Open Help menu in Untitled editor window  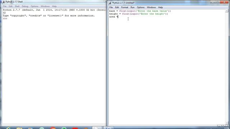pos(161,7)
